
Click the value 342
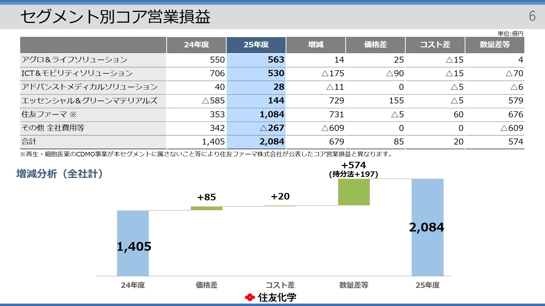[x=217, y=128]
